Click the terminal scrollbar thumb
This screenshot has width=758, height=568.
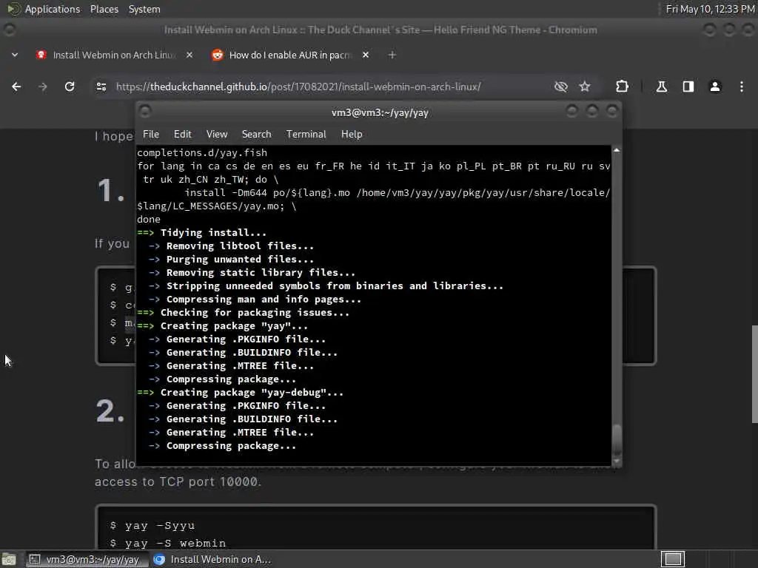click(x=617, y=439)
